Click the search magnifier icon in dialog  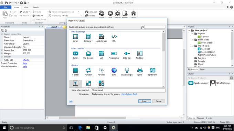click(x=142, y=27)
